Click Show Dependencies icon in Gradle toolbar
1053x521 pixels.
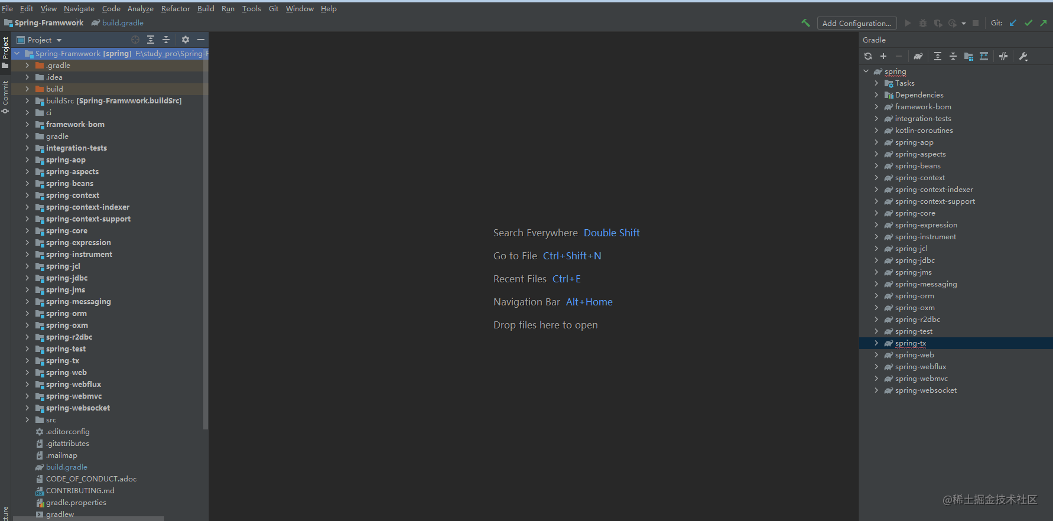984,56
